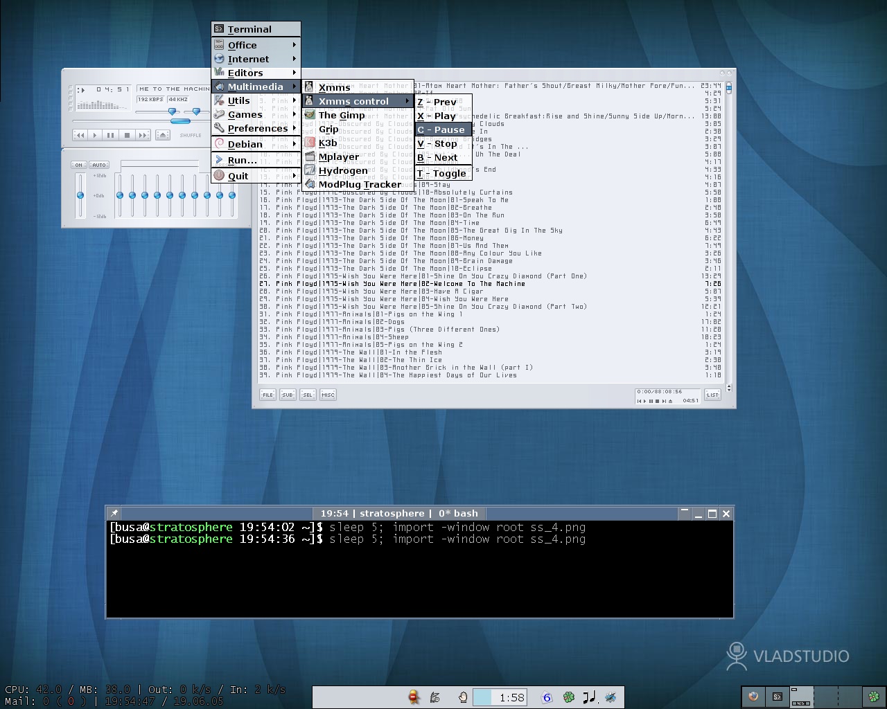Click the pin icon on terminal titlebar
The height and width of the screenshot is (709, 887).
pos(114,513)
